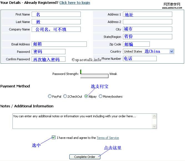Click the First Name input field
The height and width of the screenshot is (161, 185).
click(56, 14)
